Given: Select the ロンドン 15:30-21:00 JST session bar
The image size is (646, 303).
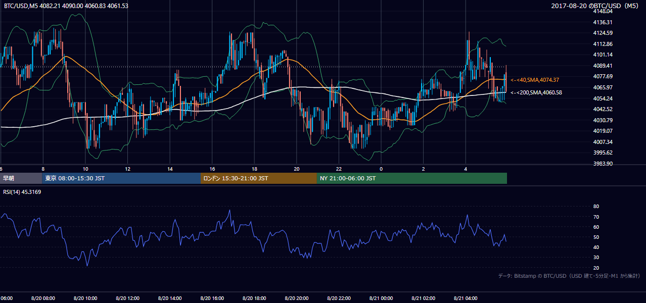Looking at the screenshot, I should click(259, 178).
